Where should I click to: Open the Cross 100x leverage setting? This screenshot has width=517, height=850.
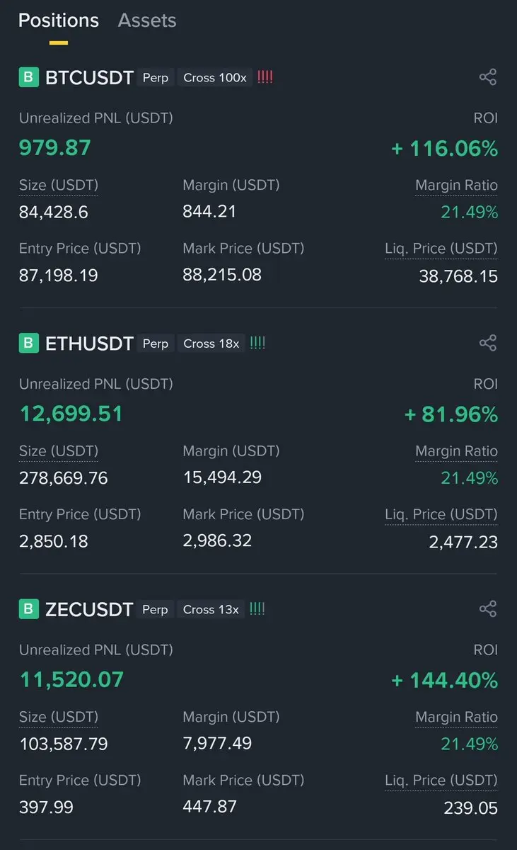[x=215, y=78]
